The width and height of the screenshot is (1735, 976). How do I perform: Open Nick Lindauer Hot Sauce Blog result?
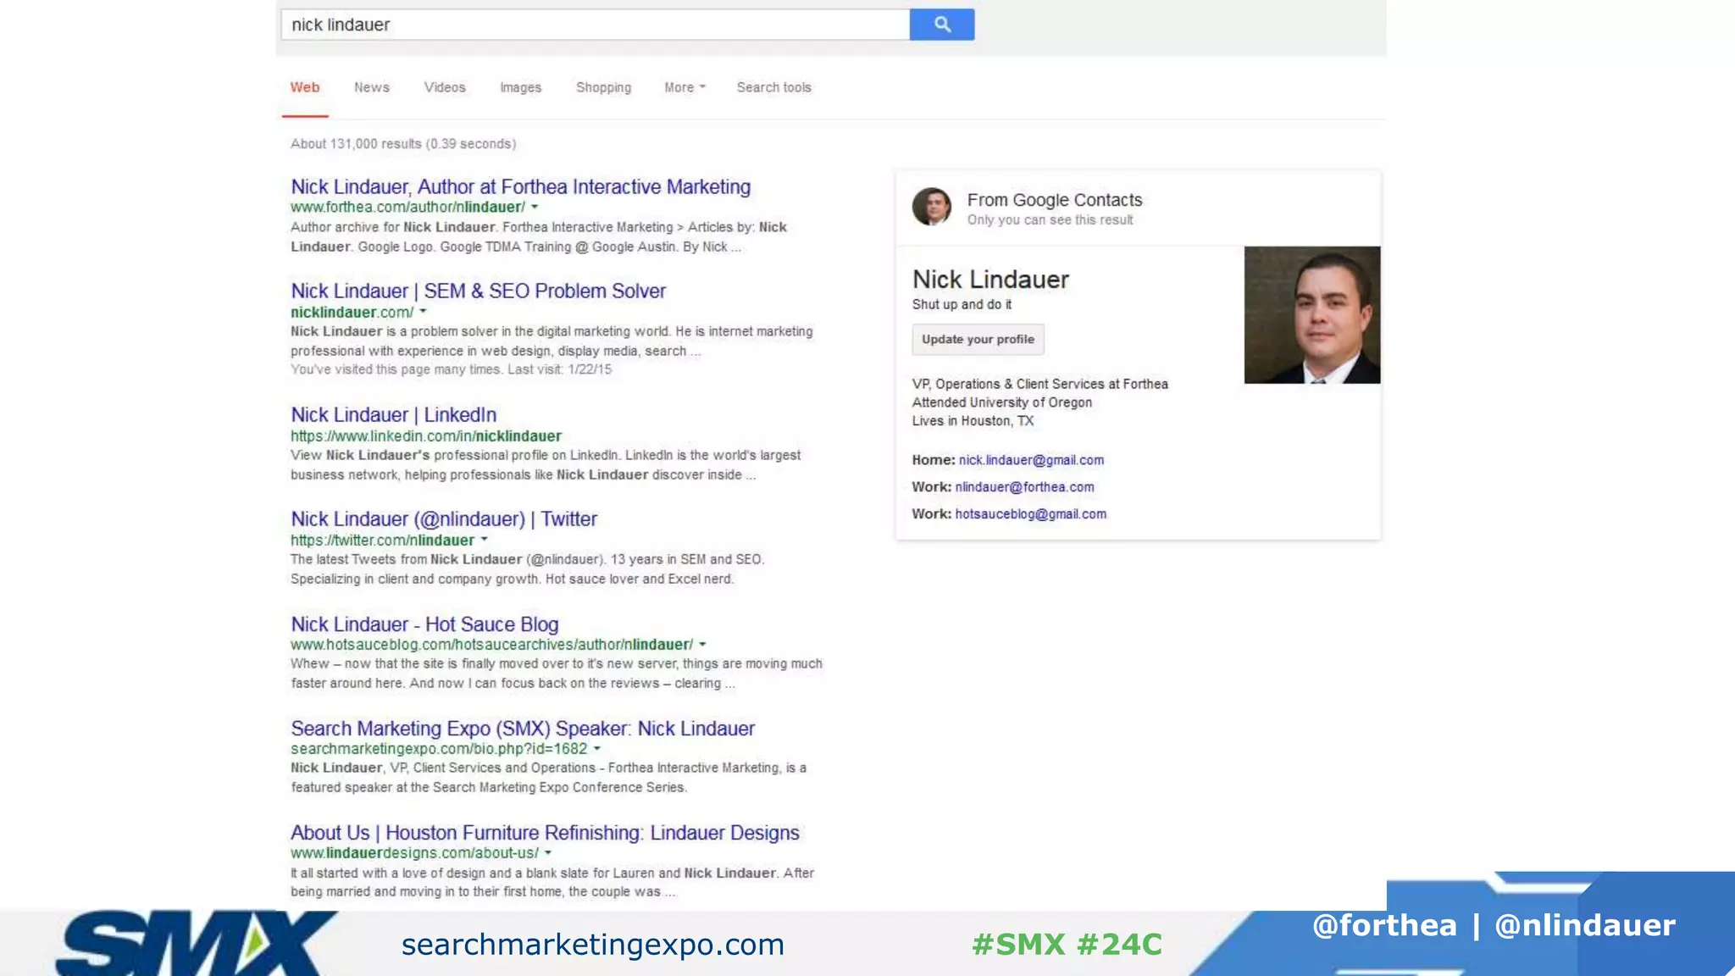tap(424, 624)
